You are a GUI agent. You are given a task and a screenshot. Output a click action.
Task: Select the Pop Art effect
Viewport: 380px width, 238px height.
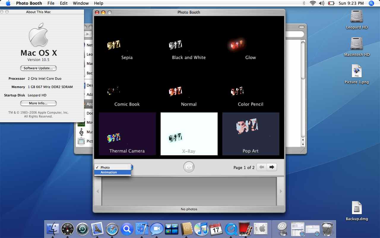click(x=251, y=134)
